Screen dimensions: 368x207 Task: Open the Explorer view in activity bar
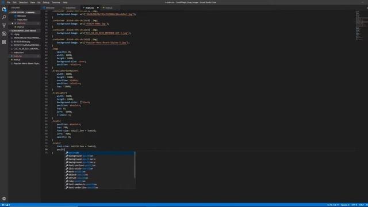[x=4, y=9]
